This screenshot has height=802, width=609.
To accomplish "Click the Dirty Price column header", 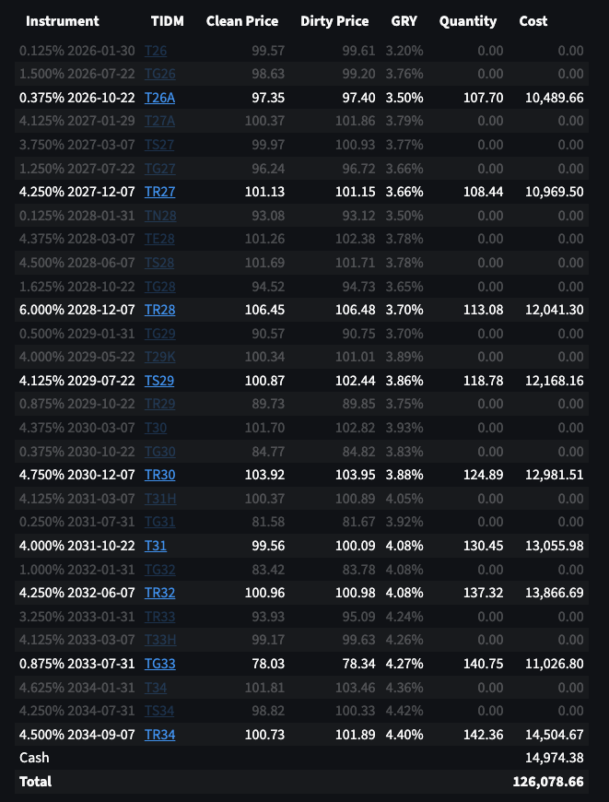I will coord(334,21).
